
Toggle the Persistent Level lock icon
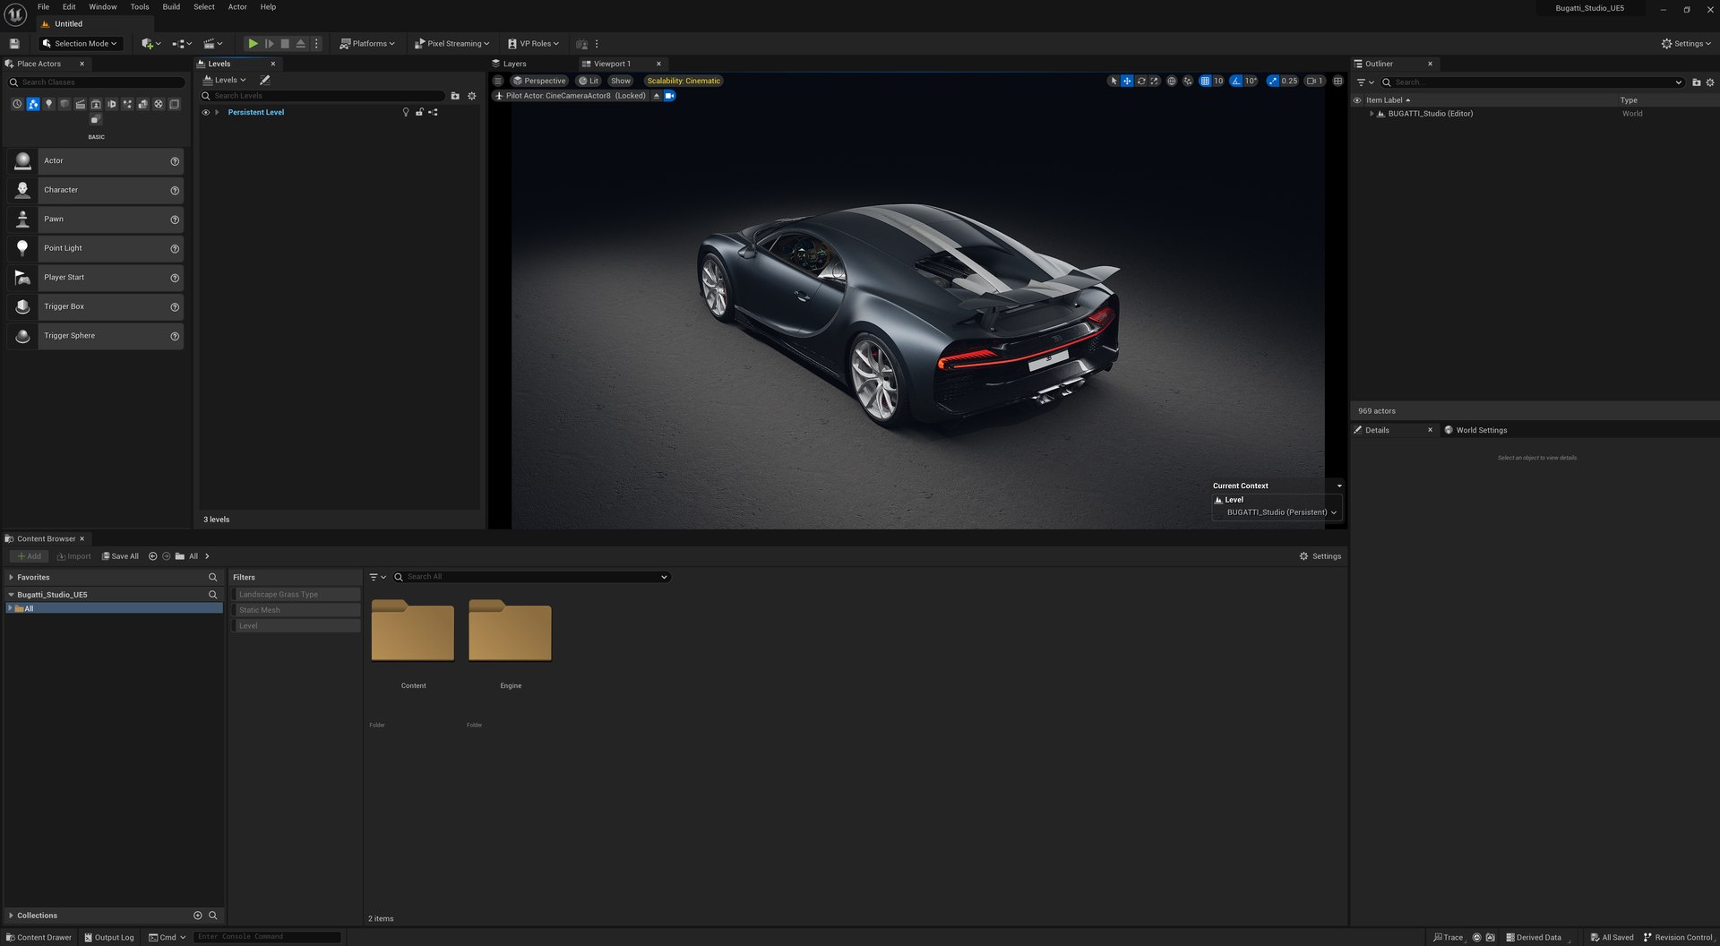point(419,113)
